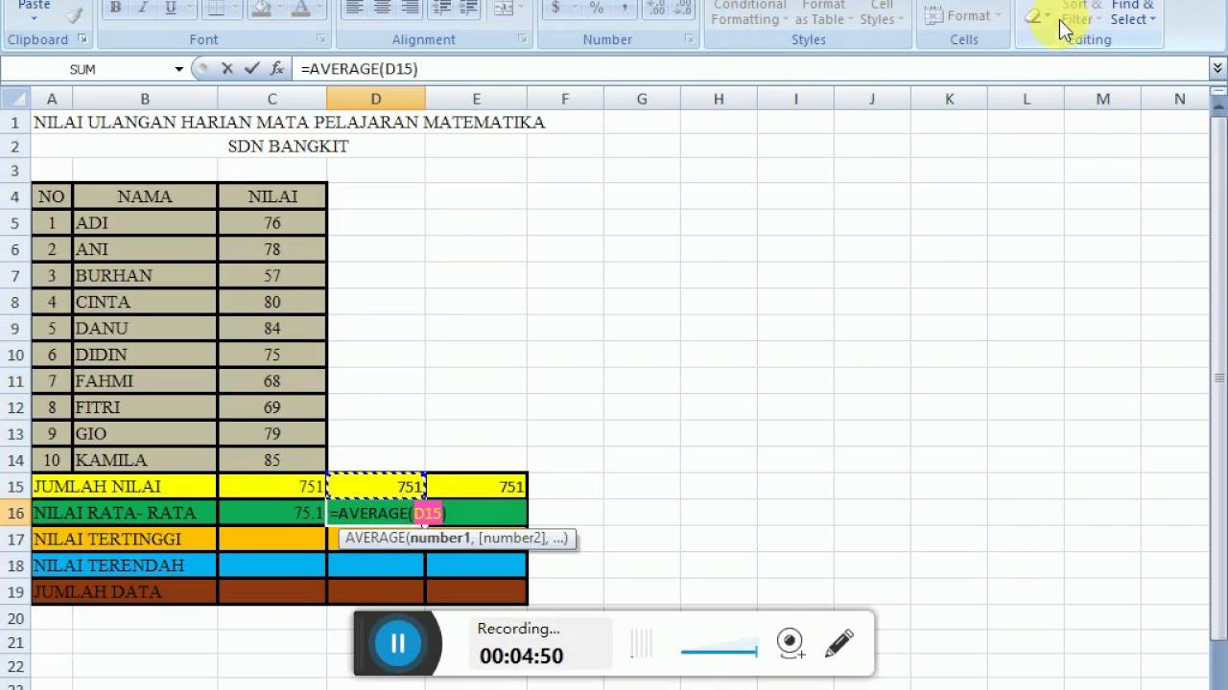Screen dimensions: 1228x690
Task: Apply the Fill Color bucket
Action: [261, 9]
